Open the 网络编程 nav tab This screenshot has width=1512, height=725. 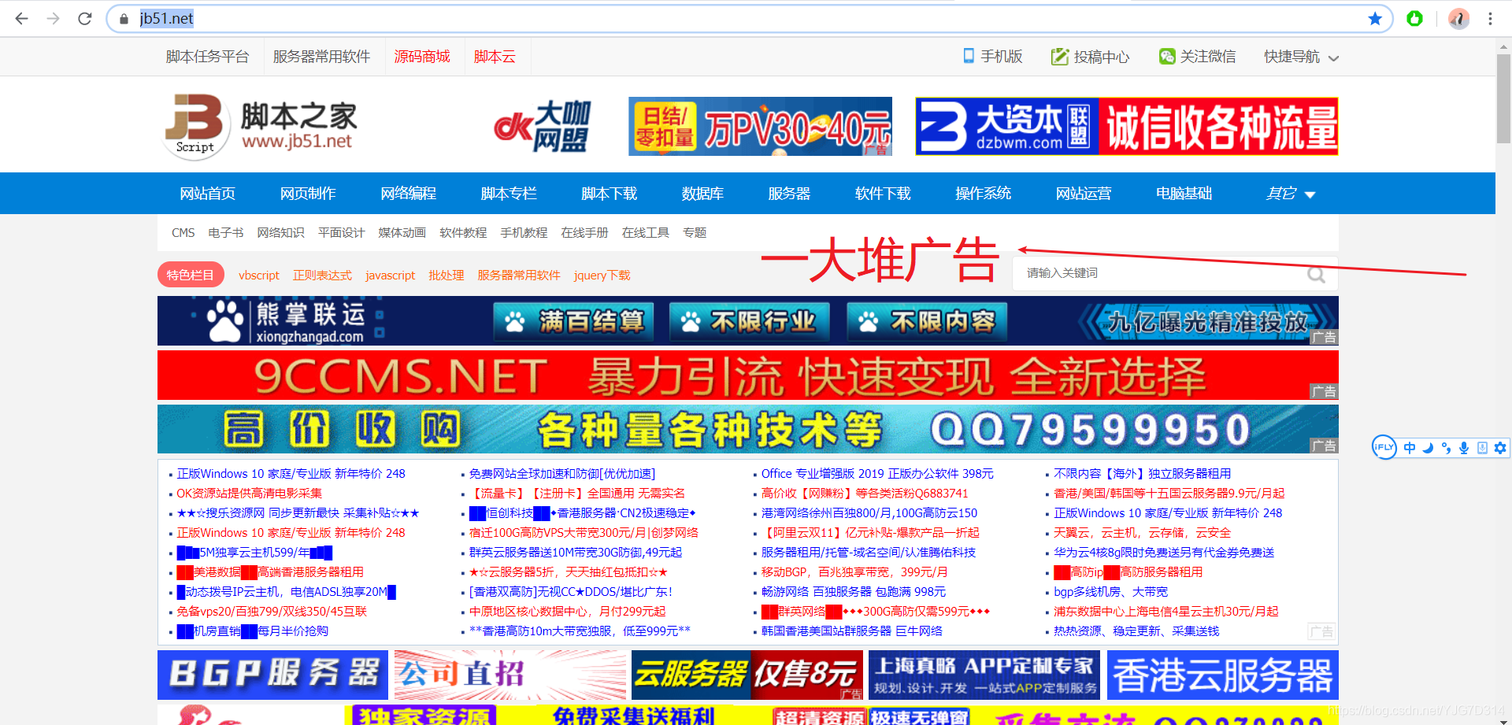[x=408, y=194]
